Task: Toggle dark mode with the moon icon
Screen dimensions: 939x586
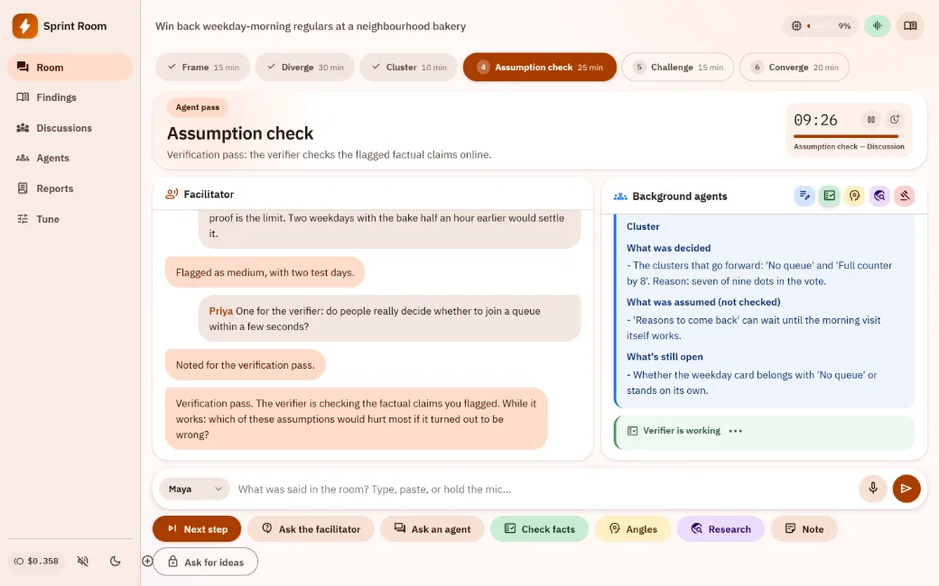Action: 115,561
